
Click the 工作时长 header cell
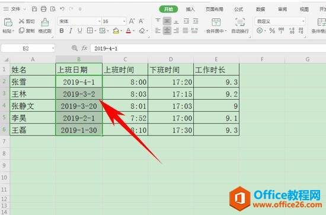[x=216, y=69]
